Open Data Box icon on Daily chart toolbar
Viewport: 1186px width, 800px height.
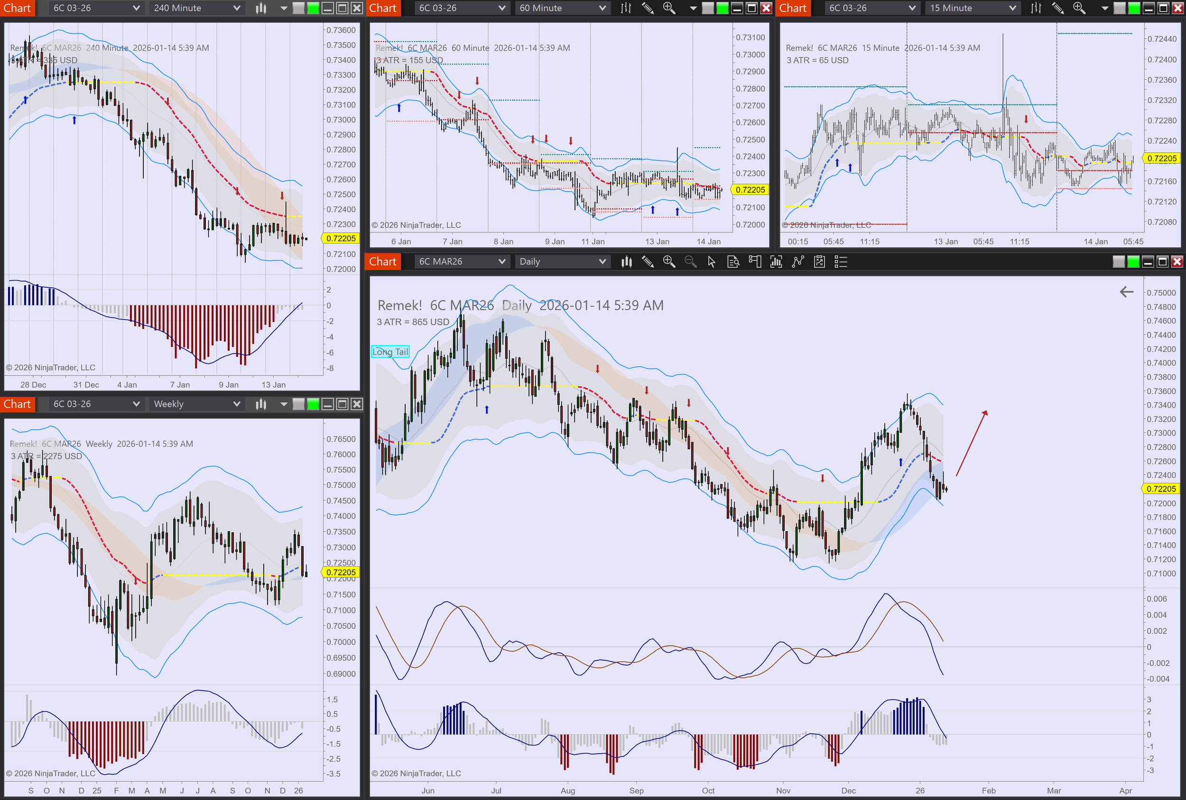tap(733, 262)
